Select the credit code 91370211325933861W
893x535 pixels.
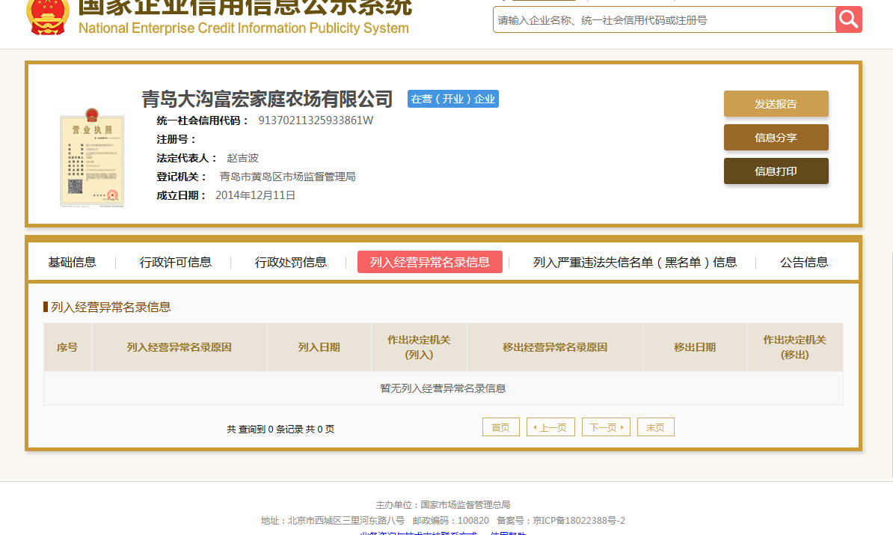[316, 120]
